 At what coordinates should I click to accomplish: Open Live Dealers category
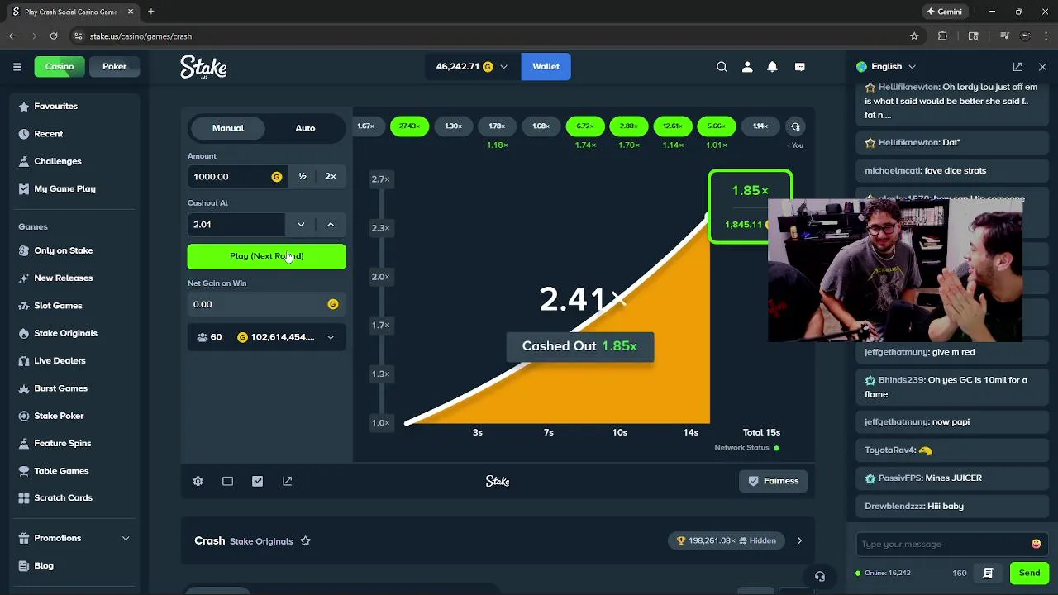[x=60, y=361]
